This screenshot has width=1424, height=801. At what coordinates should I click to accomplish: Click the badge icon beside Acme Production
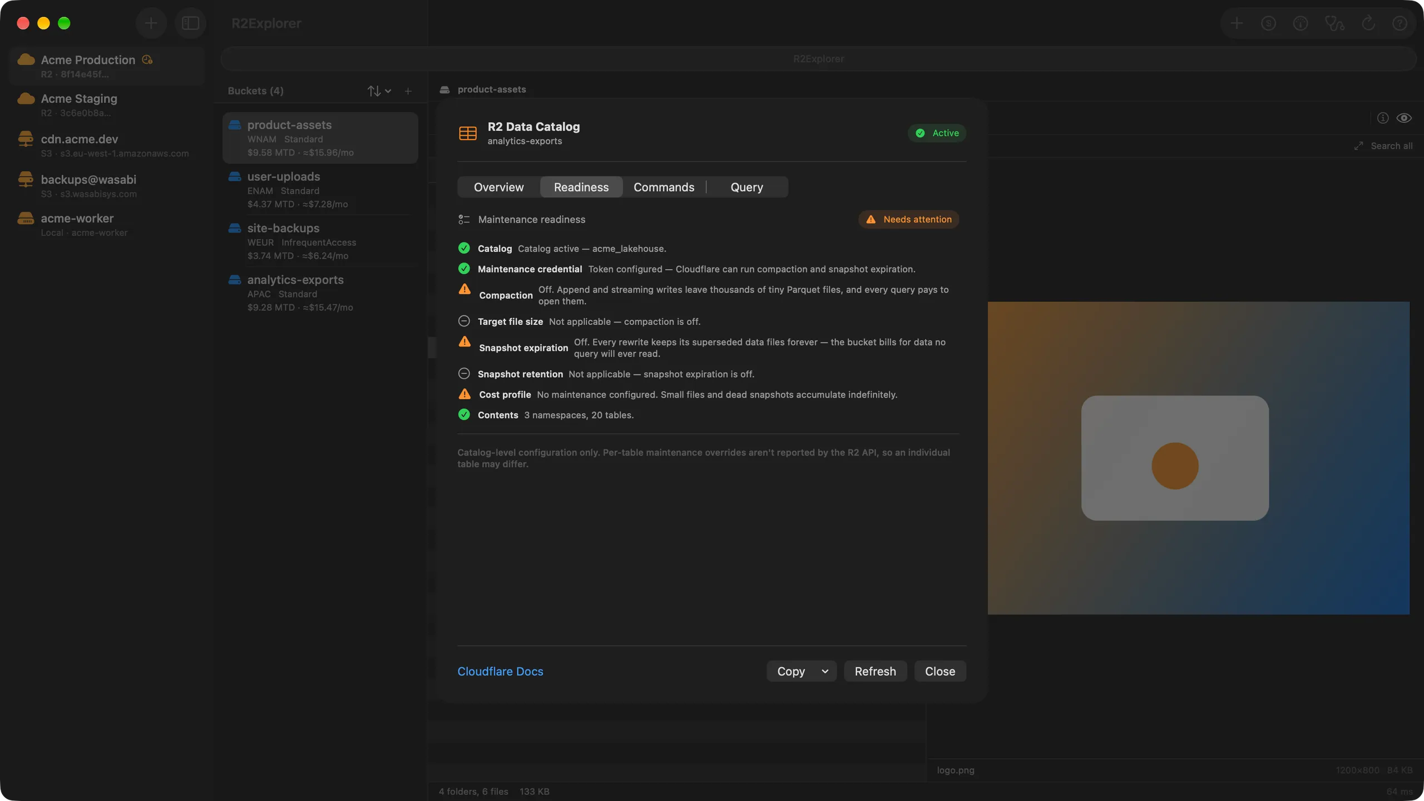click(x=147, y=60)
